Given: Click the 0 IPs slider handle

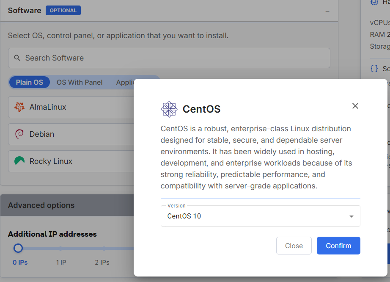Looking at the screenshot, I should 18,248.
